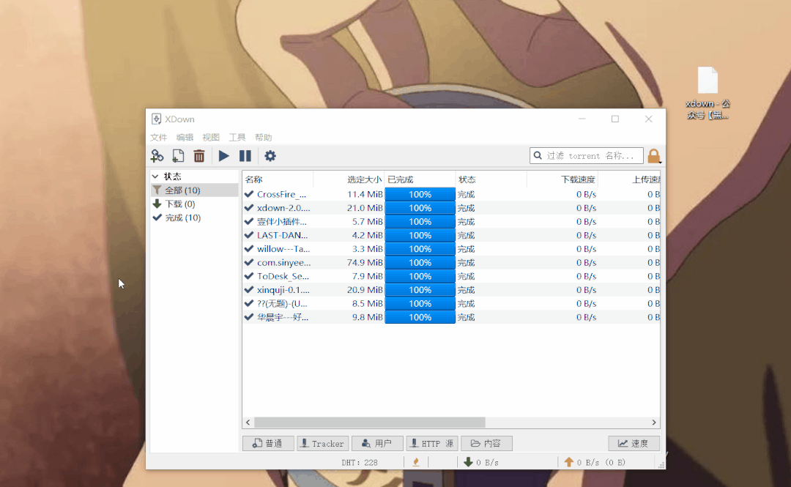
Task: Select the 壹伴小插件 torrent name
Action: pyautogui.click(x=282, y=222)
